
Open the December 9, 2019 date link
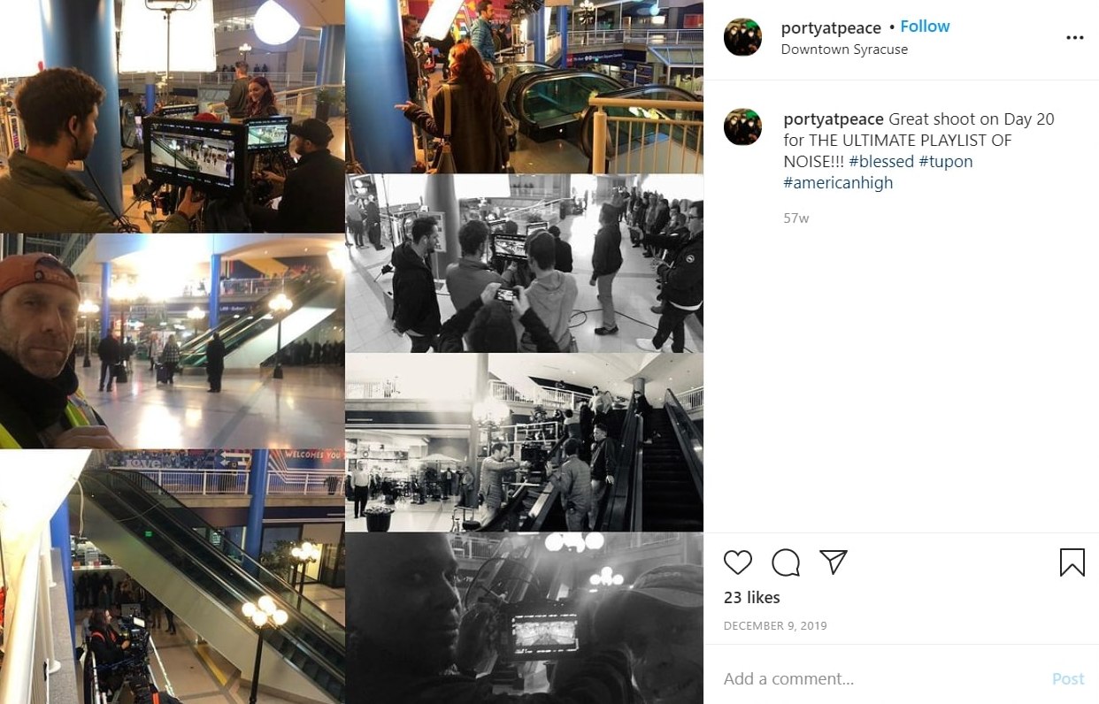(775, 626)
